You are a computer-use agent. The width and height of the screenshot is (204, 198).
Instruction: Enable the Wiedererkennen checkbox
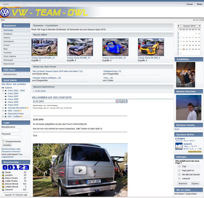coord(3,141)
